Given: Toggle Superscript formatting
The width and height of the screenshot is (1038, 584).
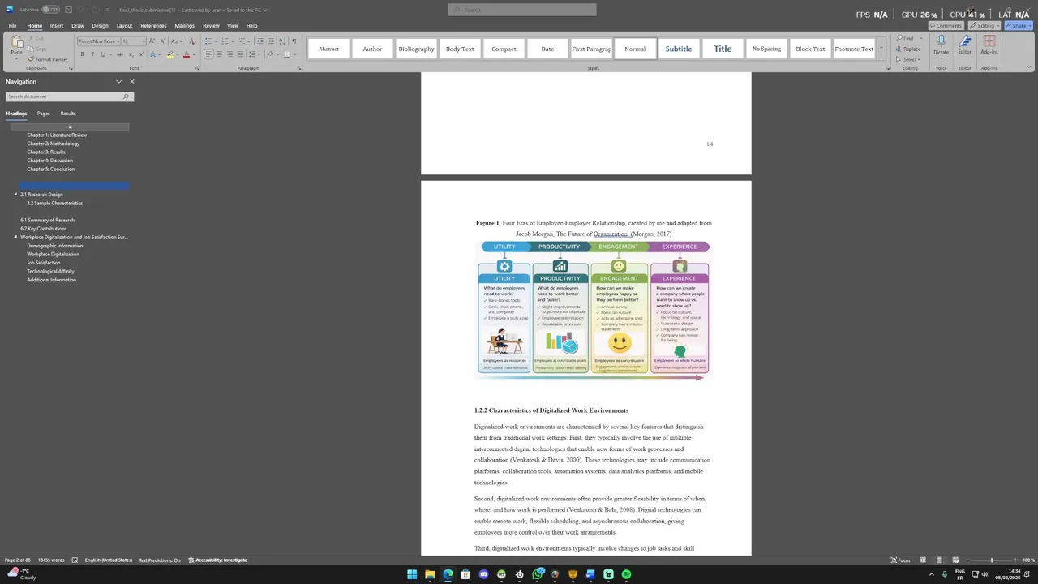Looking at the screenshot, I should pyautogui.click(x=141, y=54).
